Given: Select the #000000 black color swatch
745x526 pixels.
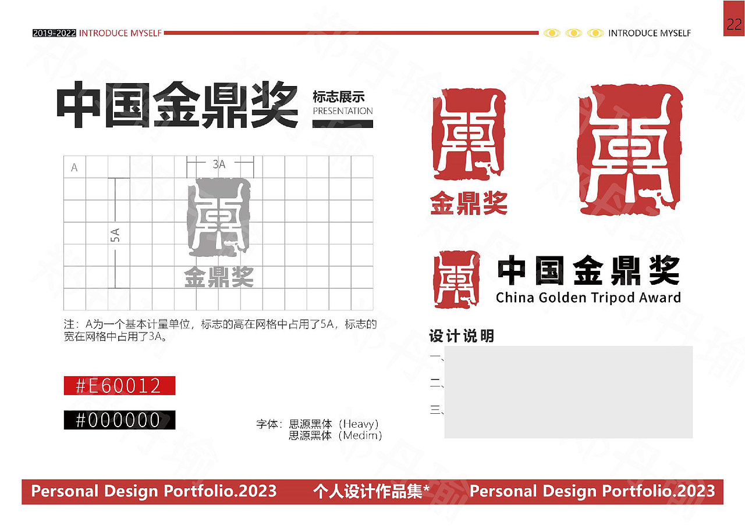Looking at the screenshot, I should point(119,420).
